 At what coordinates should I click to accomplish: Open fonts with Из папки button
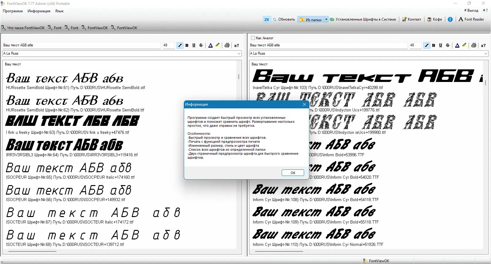tap(311, 19)
